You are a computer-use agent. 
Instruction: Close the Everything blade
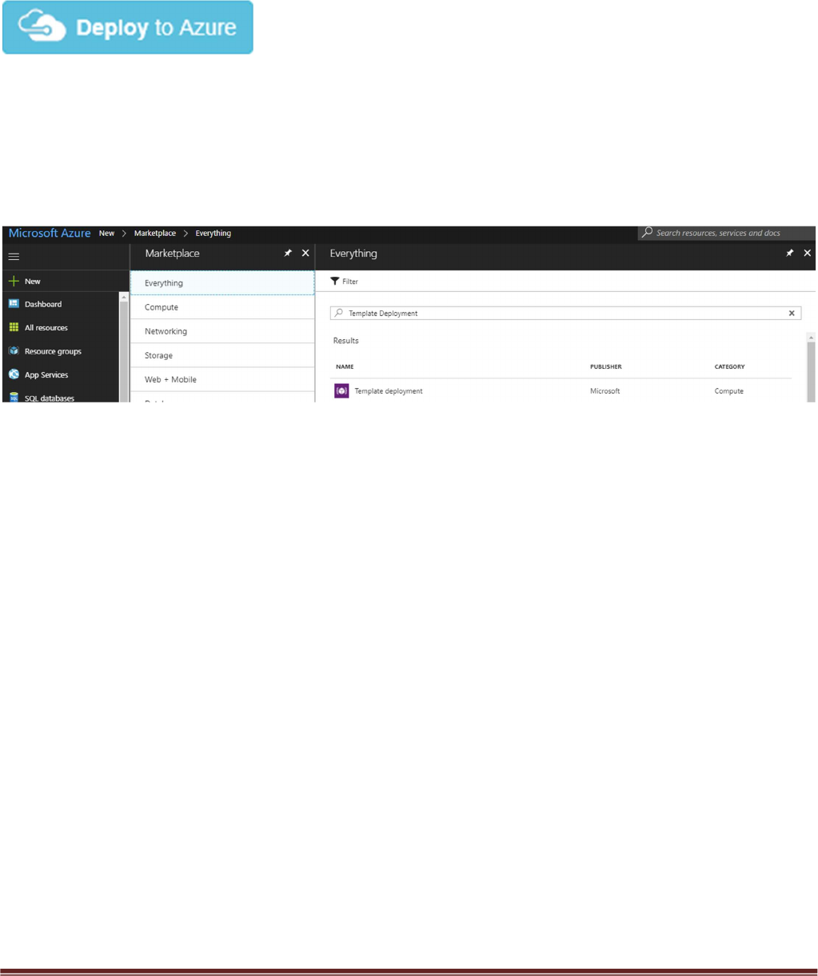[807, 253]
